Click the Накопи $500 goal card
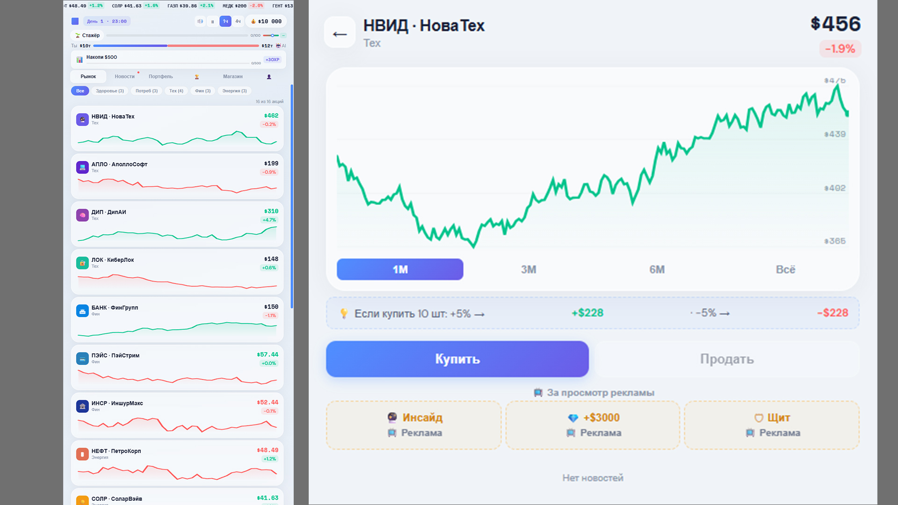 [x=178, y=59]
